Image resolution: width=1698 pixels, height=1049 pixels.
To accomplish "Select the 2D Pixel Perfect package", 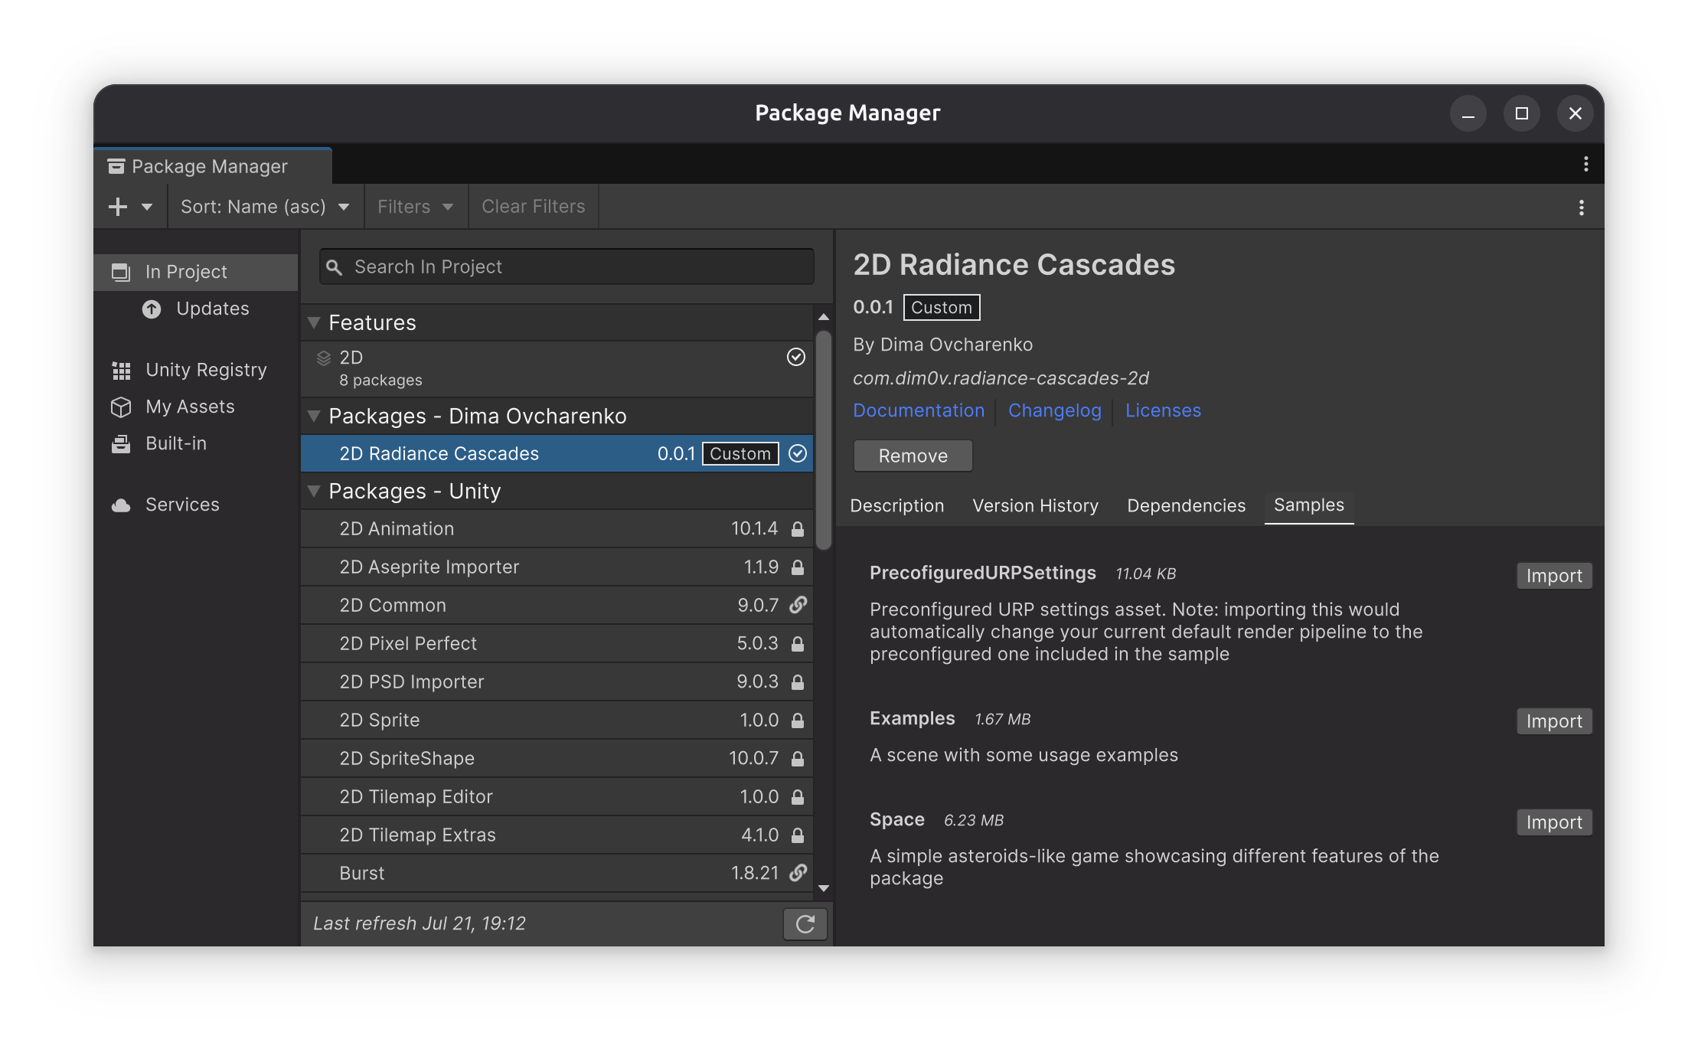I will tap(557, 644).
